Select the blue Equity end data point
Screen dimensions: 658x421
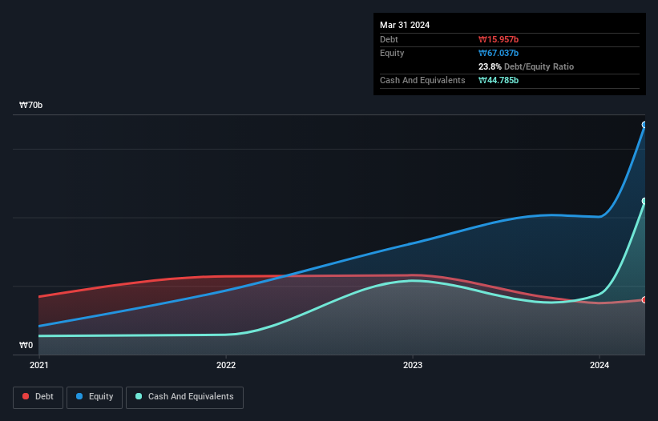644,125
